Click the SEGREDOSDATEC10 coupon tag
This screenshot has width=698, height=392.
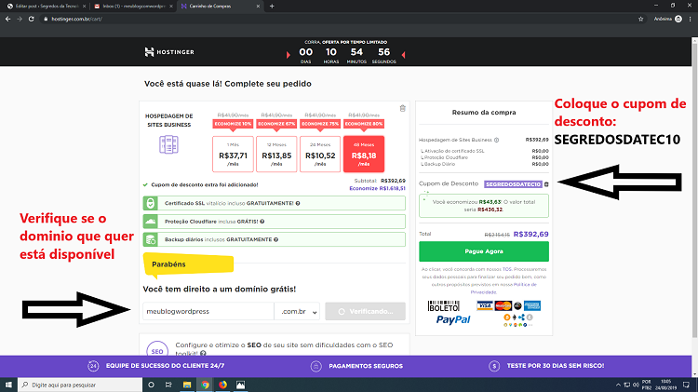pyautogui.click(x=513, y=184)
